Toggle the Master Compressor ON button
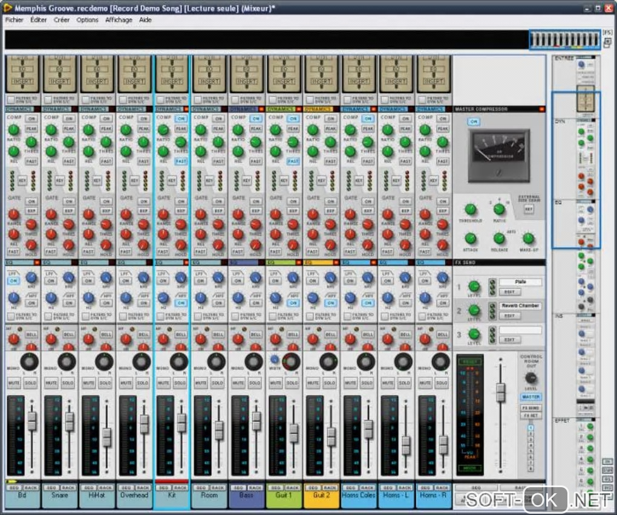This screenshot has height=515, width=617. coord(474,121)
